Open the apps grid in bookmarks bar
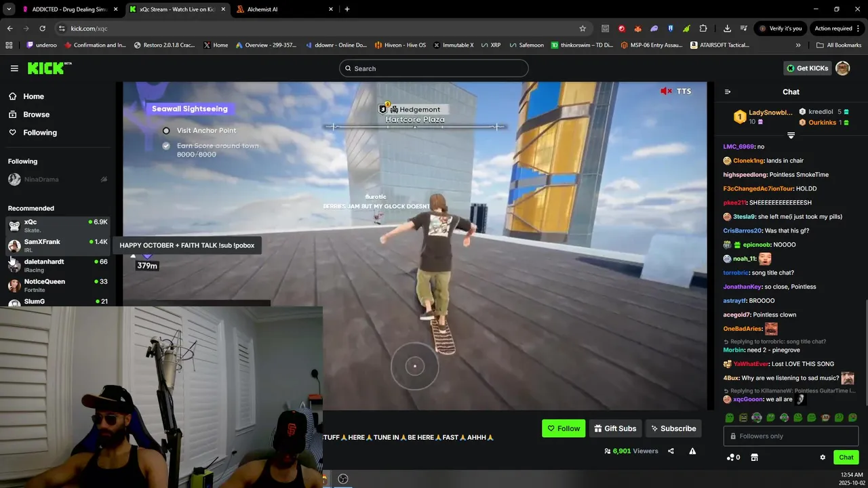This screenshot has width=868, height=488. click(9, 45)
